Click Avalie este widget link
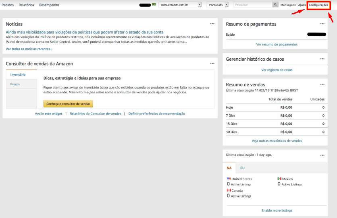Image resolution: width=337 pixels, height=218 pixels. pos(48,113)
